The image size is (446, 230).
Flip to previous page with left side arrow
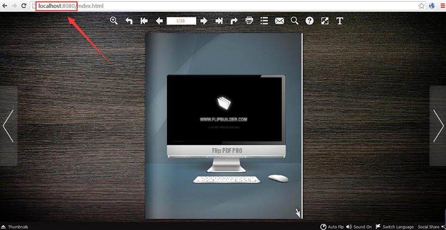point(8,126)
